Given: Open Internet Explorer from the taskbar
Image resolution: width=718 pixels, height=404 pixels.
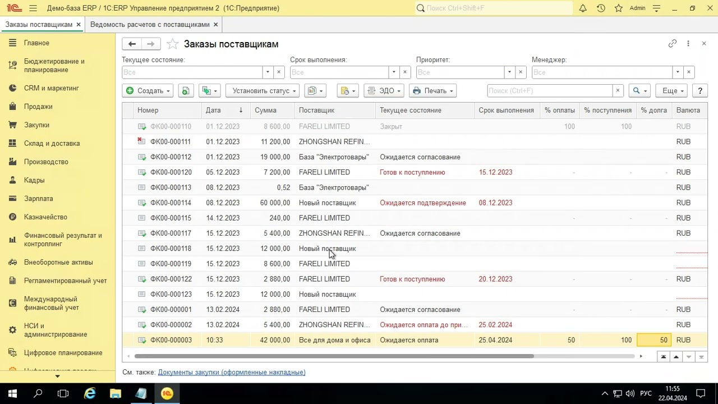Looking at the screenshot, I should point(90,393).
